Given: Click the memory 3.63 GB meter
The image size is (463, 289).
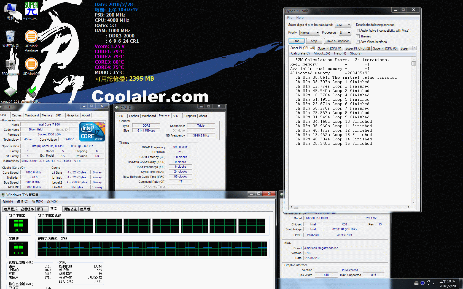Looking at the screenshot, I should pyautogui.click(x=18, y=249).
